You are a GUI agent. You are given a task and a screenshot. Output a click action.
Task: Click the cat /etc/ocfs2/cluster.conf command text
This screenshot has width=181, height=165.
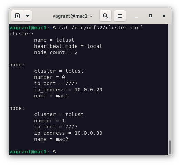point(101,28)
